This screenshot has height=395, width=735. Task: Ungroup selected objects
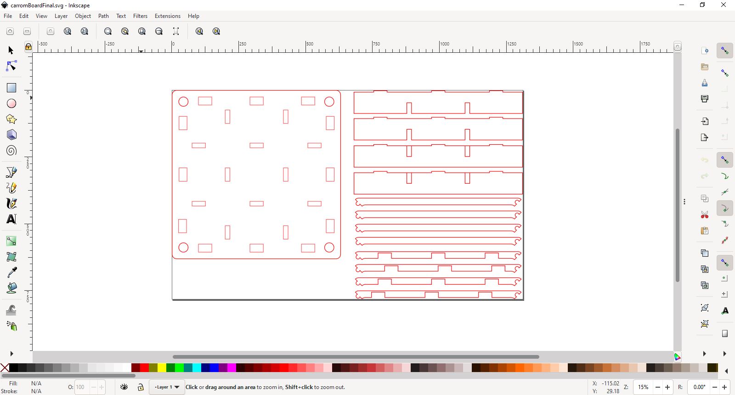coord(705,324)
